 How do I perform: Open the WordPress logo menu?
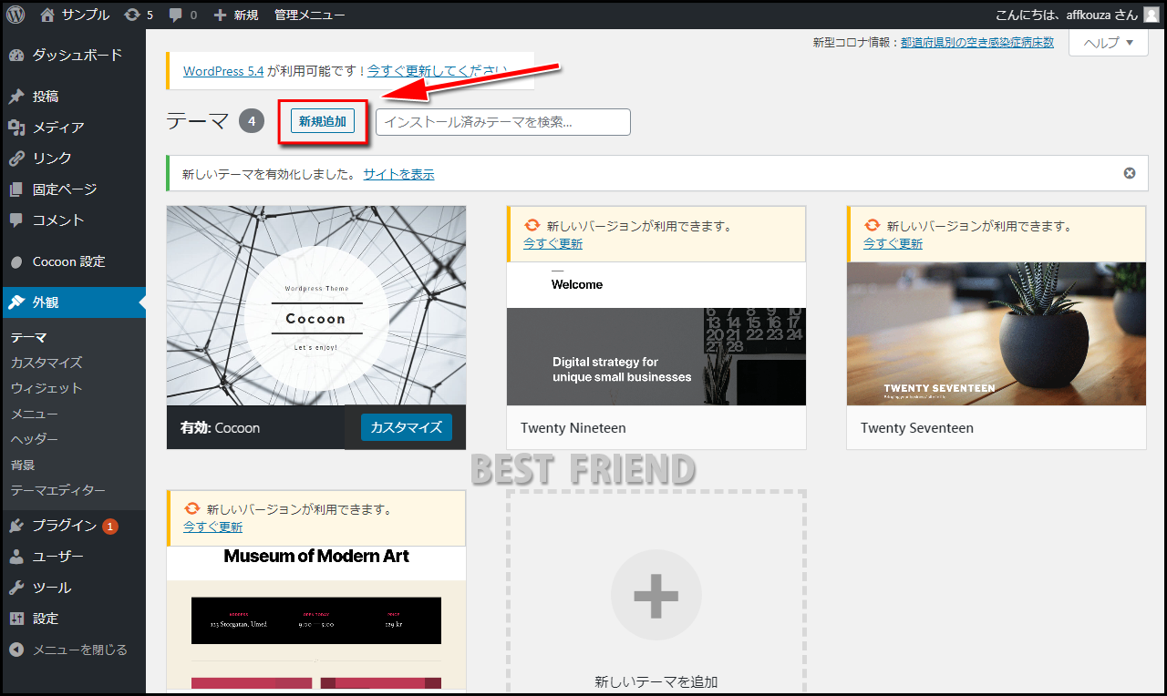(15, 15)
